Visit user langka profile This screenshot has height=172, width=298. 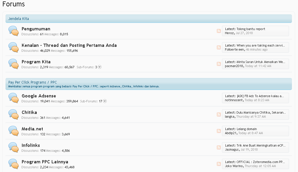(x=230, y=117)
